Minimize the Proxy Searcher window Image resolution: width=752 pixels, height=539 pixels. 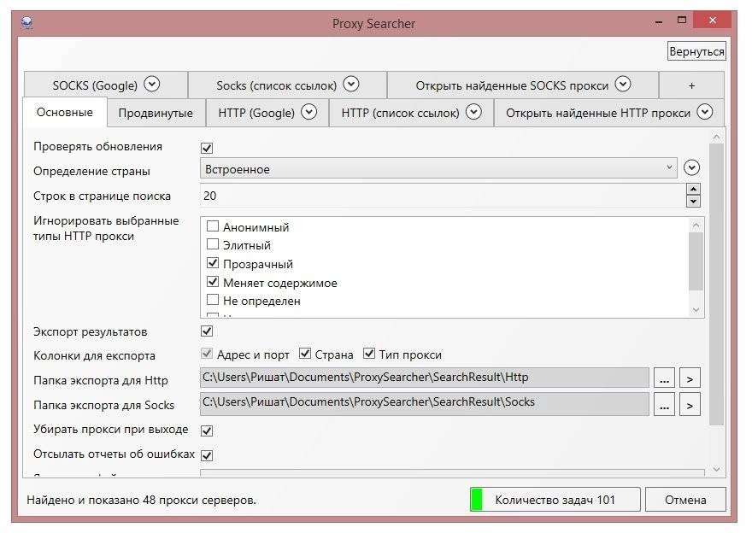pos(659,21)
